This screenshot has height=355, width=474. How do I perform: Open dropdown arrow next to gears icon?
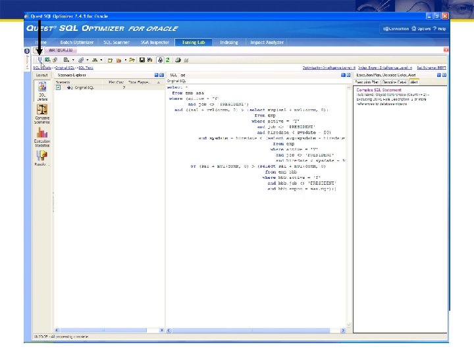pos(88,60)
